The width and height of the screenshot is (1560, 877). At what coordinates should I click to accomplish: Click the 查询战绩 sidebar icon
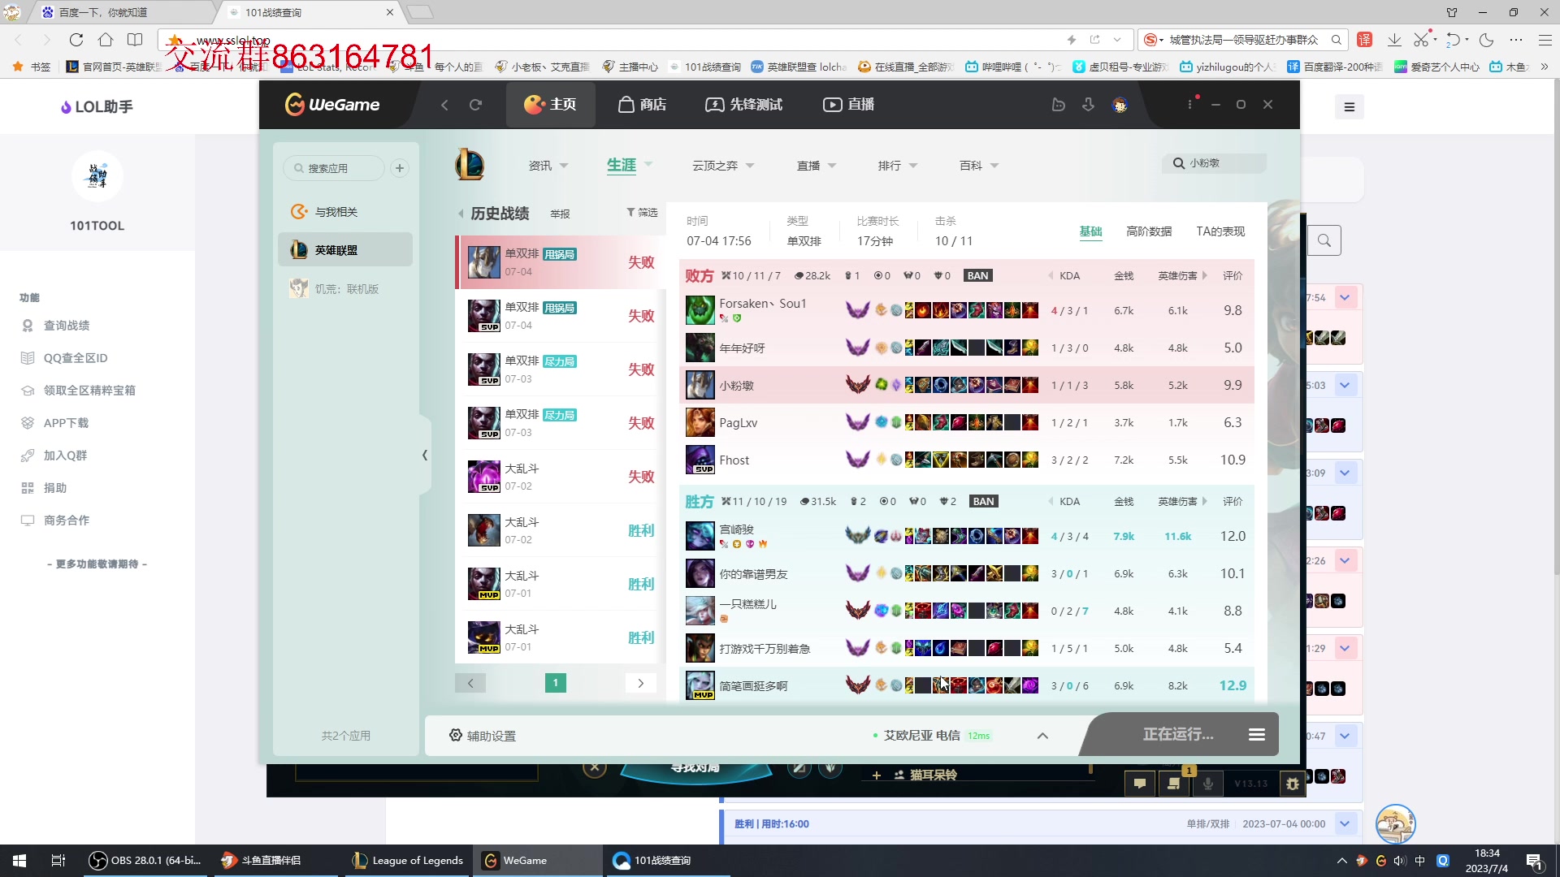coord(28,326)
